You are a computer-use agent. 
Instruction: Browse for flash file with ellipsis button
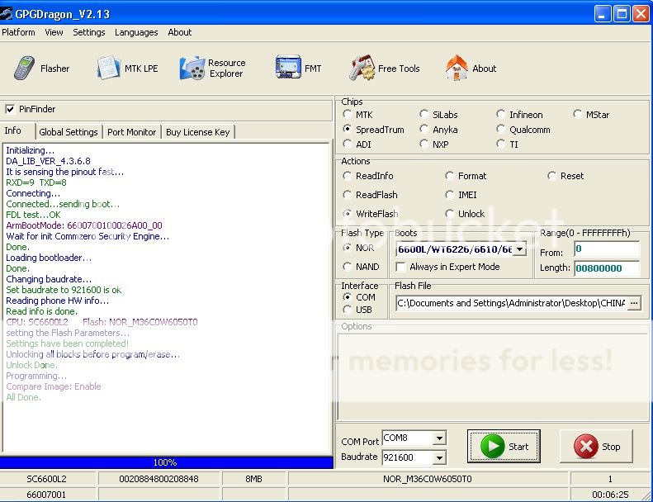pos(634,303)
